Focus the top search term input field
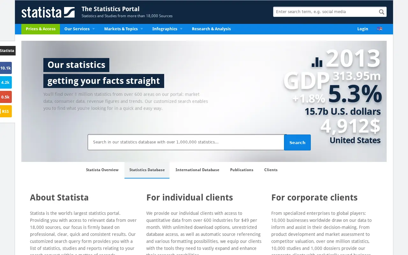The height and width of the screenshot is (255, 408). coord(325,12)
